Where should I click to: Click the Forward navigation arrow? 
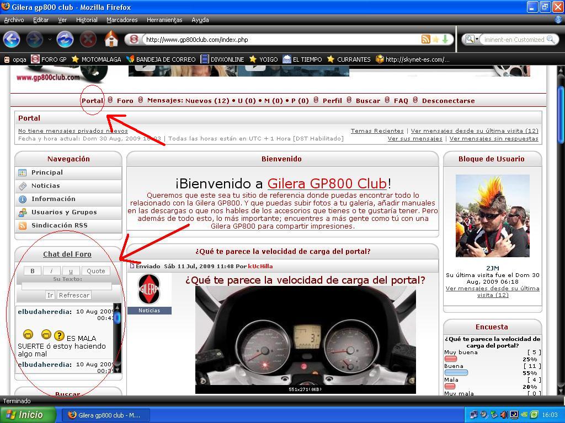coord(35,39)
